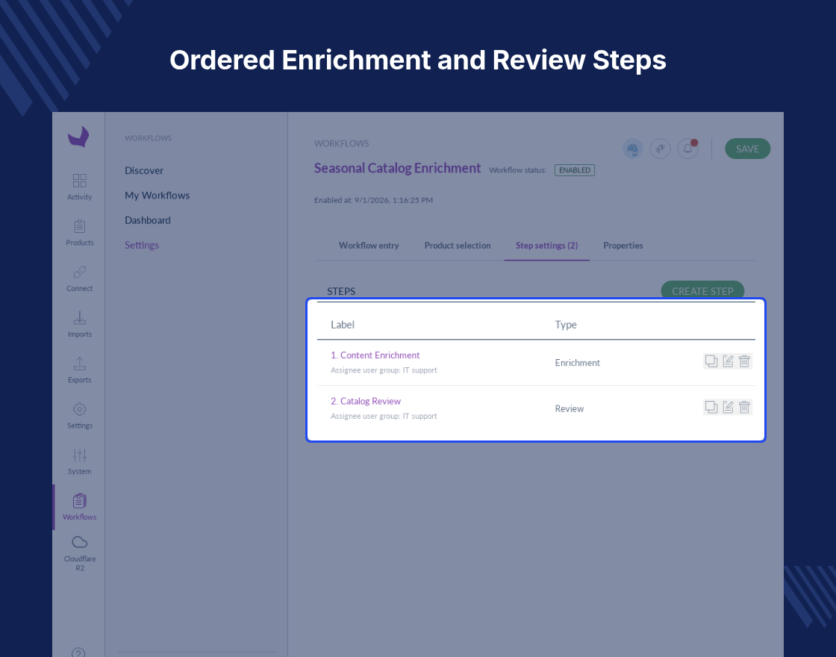Open the user avatar menu

tap(633, 149)
